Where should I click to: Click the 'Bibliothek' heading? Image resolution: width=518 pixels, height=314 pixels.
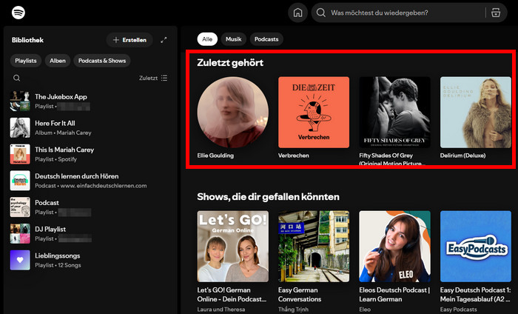tap(27, 40)
